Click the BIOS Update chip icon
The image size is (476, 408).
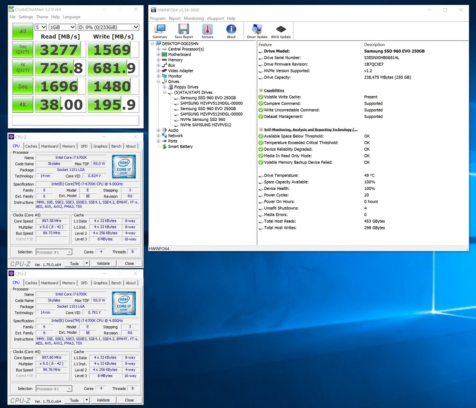281,30
